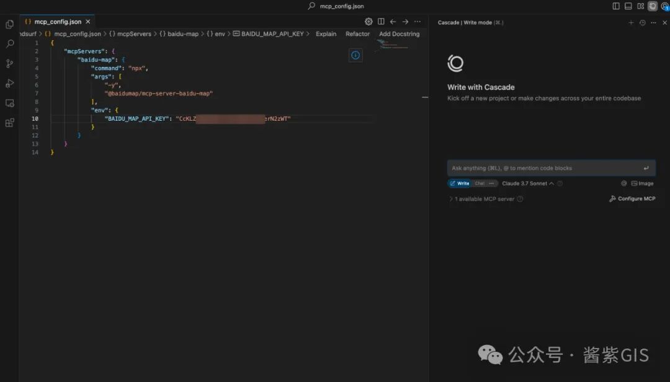Click the @ mention icon
The height and width of the screenshot is (382, 670).
pyautogui.click(x=624, y=183)
